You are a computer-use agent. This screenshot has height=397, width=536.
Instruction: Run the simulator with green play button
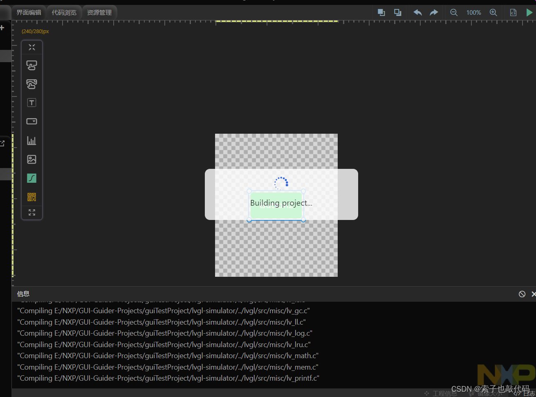pyautogui.click(x=530, y=13)
